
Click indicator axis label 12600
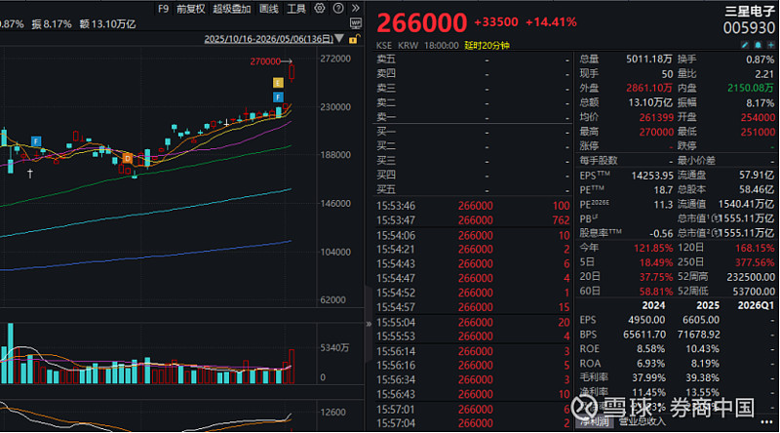[332, 413]
